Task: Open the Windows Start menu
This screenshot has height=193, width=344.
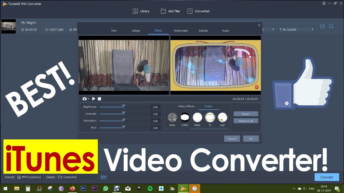Action: [5, 189]
